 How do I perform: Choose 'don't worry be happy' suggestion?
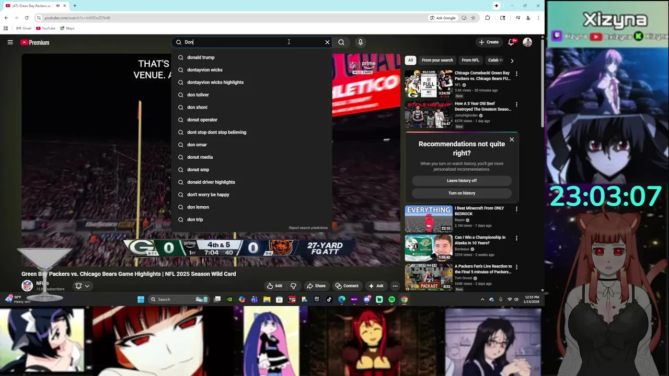251,195
